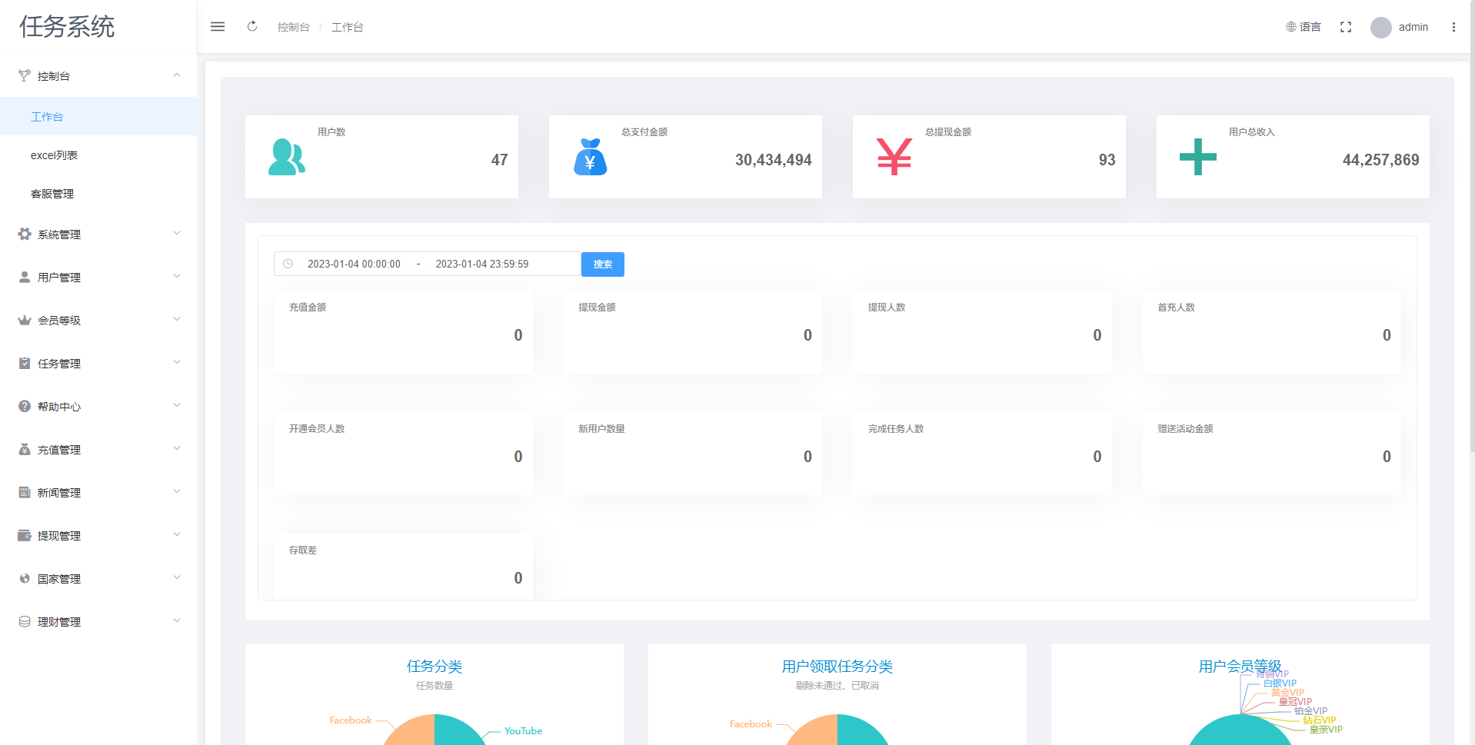Screen dimensions: 1475x745
Task: Open the vertical three-dot more menu
Action: [x=1453, y=27]
